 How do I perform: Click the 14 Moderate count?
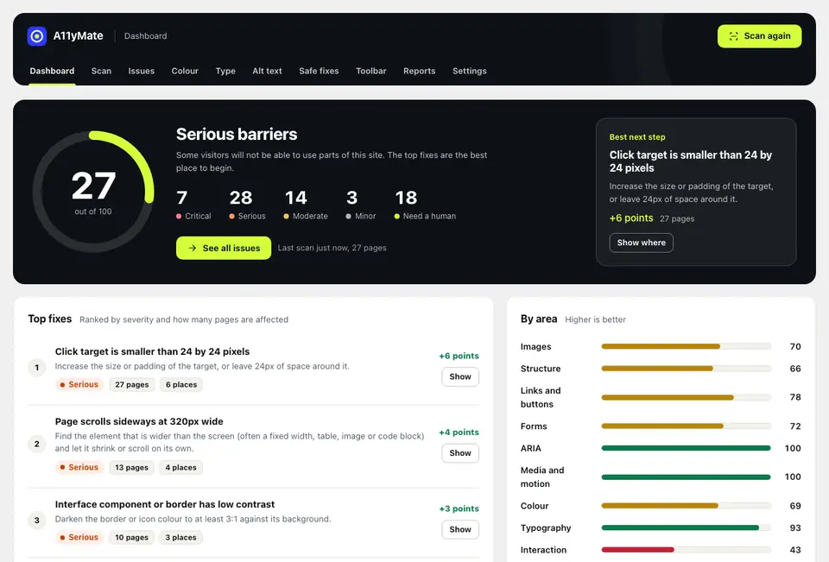point(306,205)
